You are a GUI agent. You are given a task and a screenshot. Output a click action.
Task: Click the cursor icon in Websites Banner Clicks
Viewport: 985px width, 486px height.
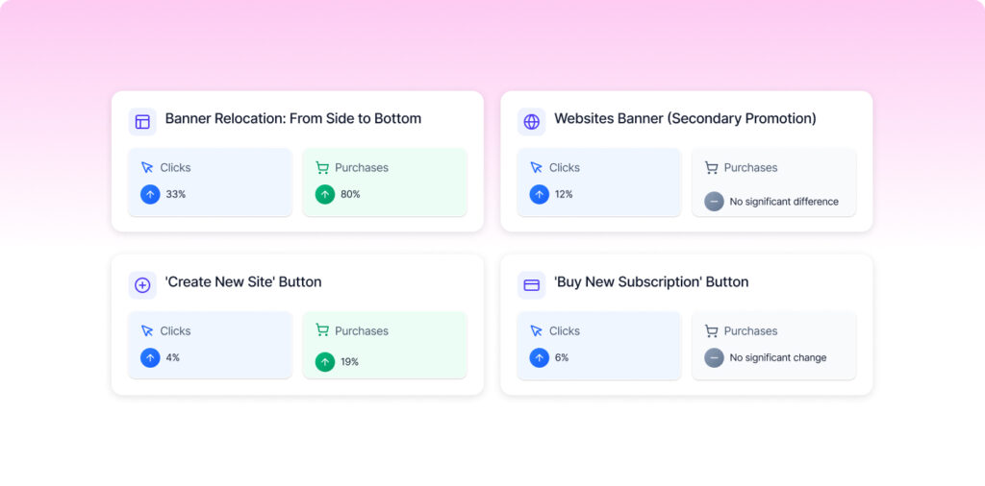(x=537, y=168)
